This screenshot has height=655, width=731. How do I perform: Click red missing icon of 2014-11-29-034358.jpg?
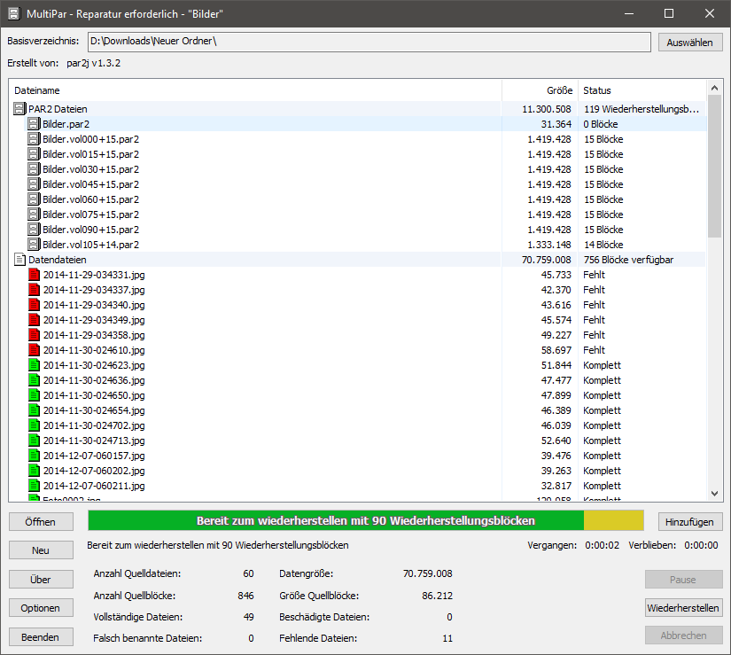(34, 335)
